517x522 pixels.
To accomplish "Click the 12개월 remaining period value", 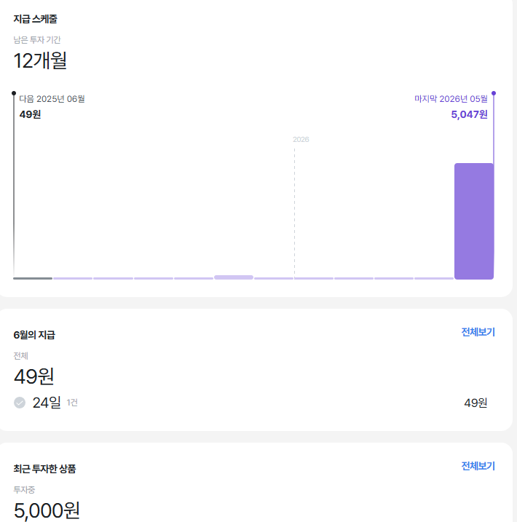I will click(40, 60).
